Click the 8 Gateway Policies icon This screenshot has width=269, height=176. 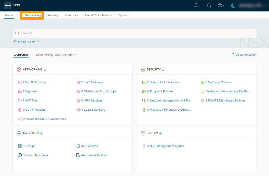click(x=203, y=82)
